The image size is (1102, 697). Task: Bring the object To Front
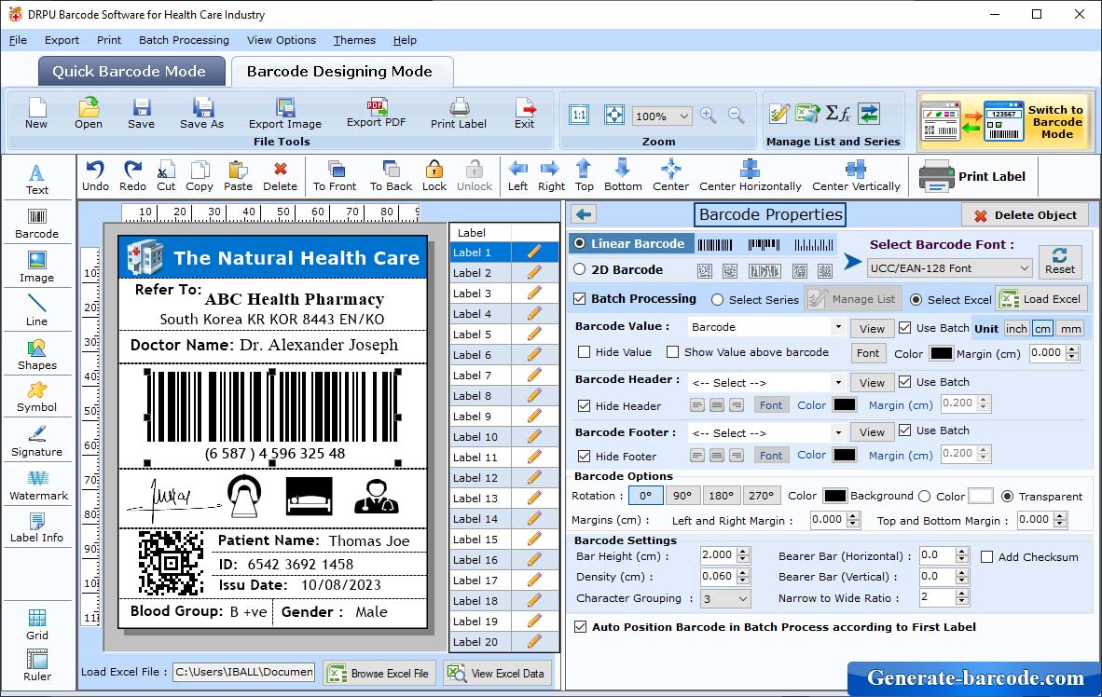tap(335, 176)
